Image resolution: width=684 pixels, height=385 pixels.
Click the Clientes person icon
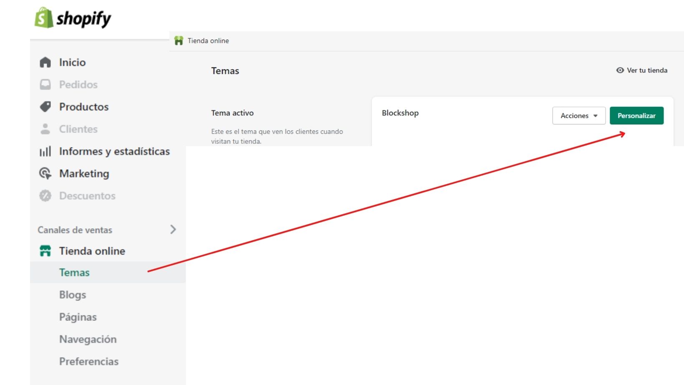[x=45, y=129]
